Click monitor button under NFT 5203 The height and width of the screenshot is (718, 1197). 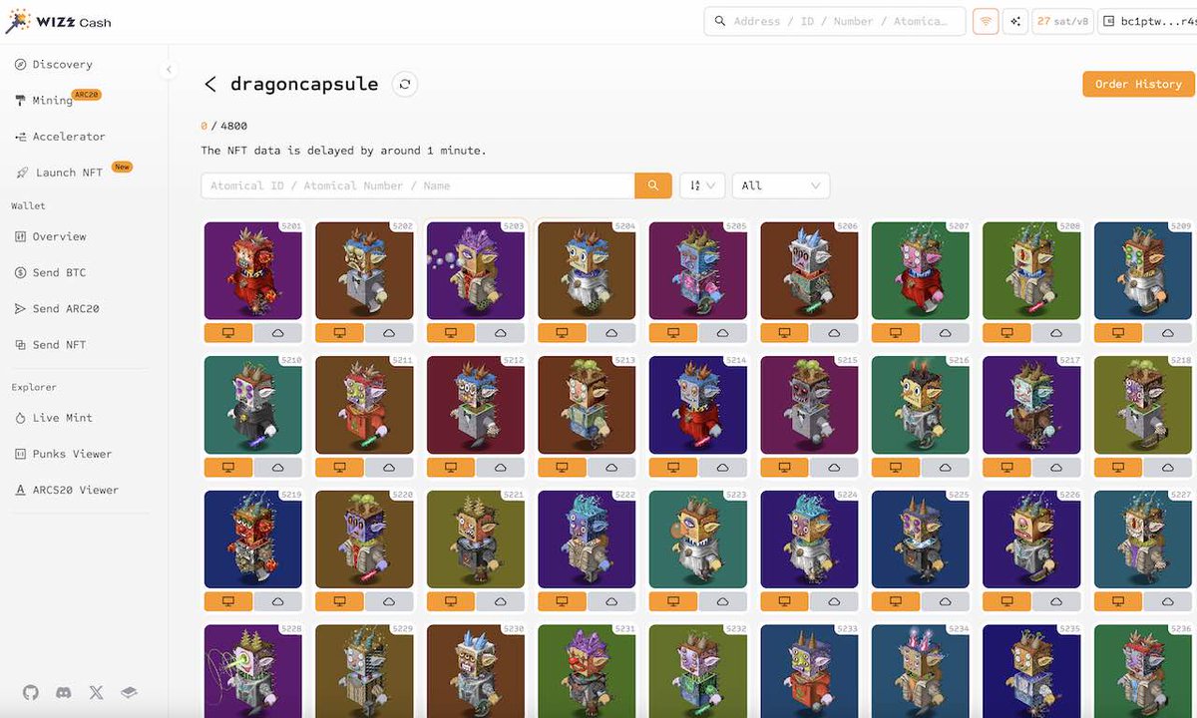[x=451, y=332]
